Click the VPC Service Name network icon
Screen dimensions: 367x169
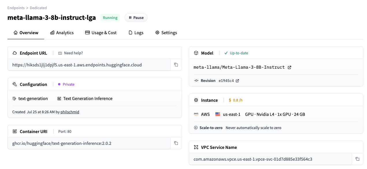pyautogui.click(x=196, y=147)
